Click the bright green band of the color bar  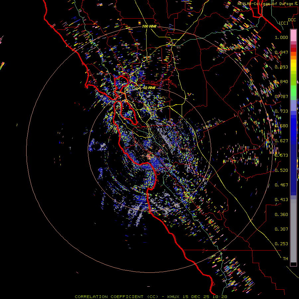point(293,91)
